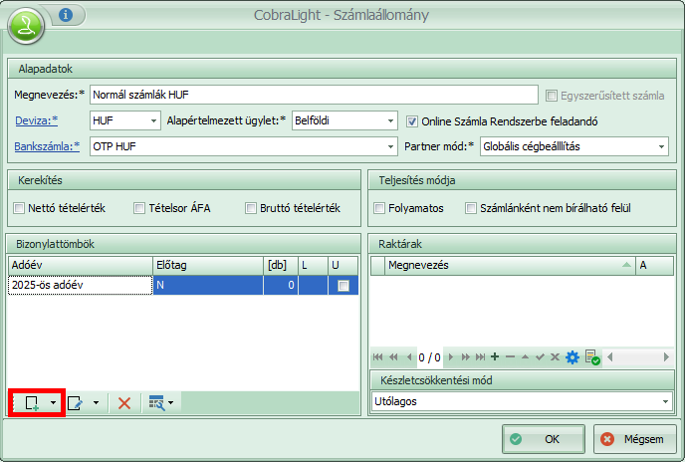
Task: Click the green plus add icon in Raktárak
Action: (495, 356)
